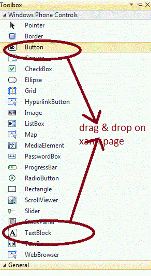This screenshot has height=276, width=151.
Task: Choose the TextBlock 'A' icon
Action: pyautogui.click(x=12, y=233)
